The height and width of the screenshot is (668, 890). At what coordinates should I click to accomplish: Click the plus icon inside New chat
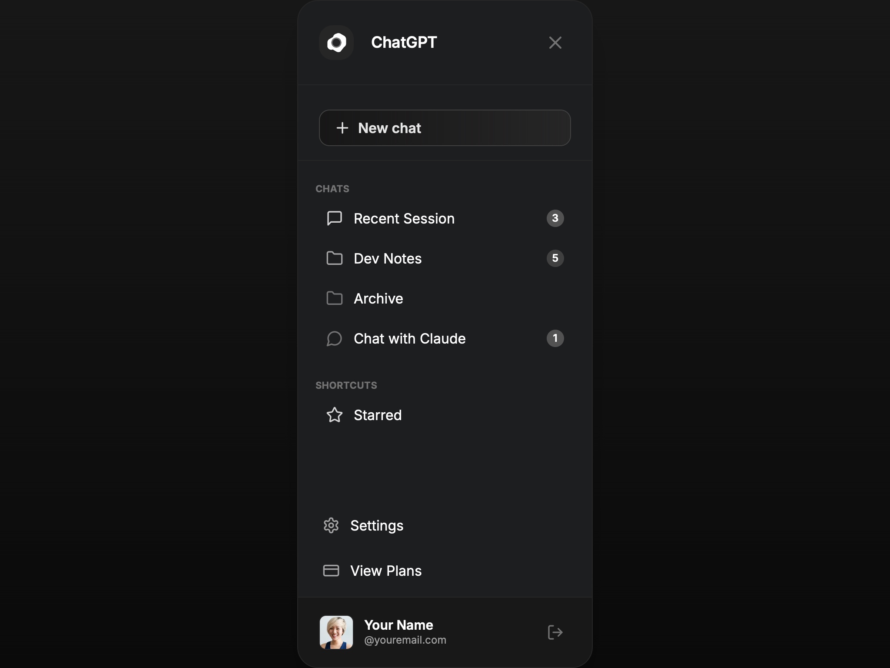pyautogui.click(x=343, y=128)
